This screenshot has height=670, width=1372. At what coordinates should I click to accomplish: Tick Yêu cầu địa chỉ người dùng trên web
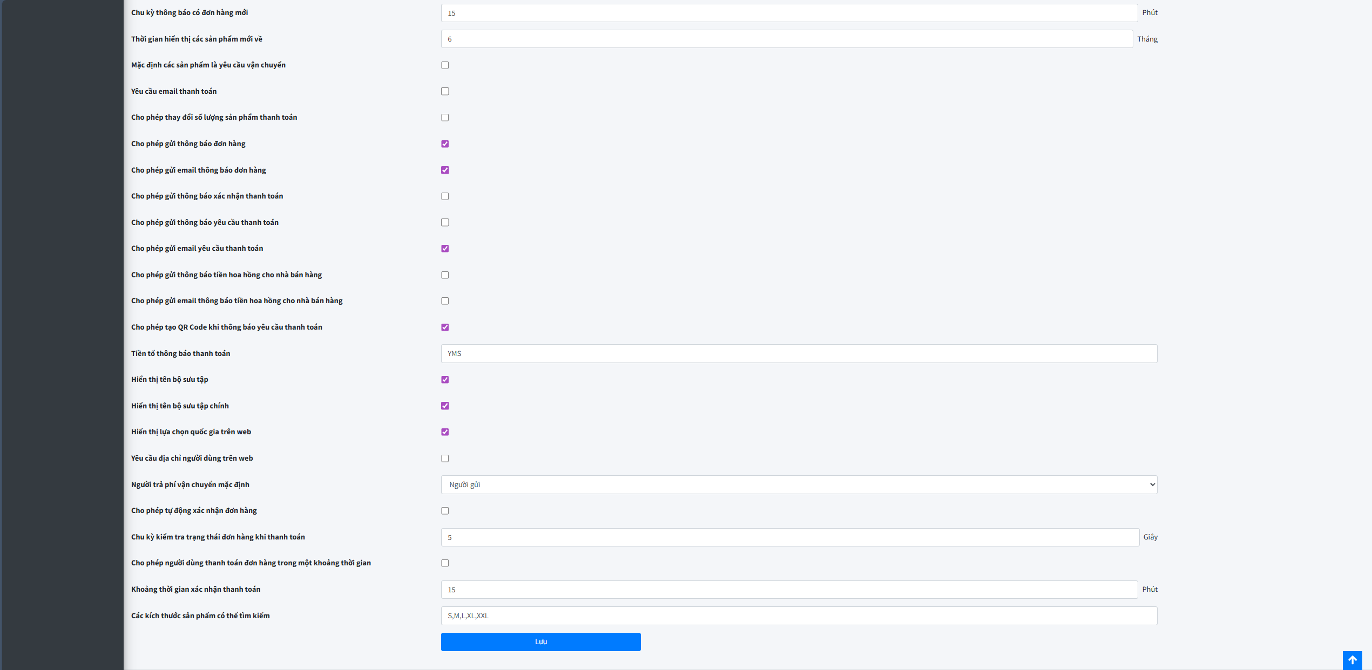445,458
